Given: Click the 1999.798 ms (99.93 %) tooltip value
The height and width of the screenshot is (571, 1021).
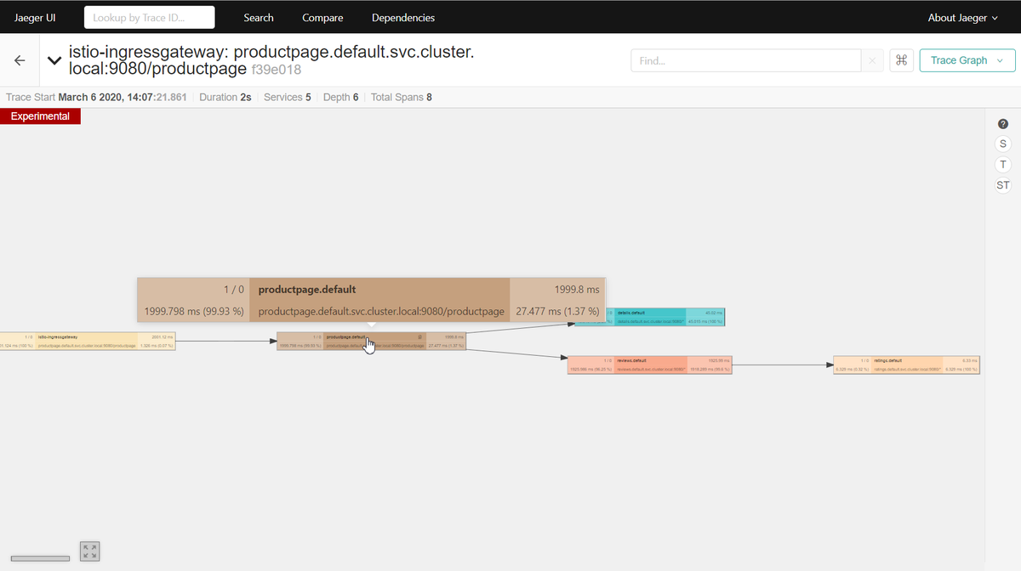Looking at the screenshot, I should point(194,312).
